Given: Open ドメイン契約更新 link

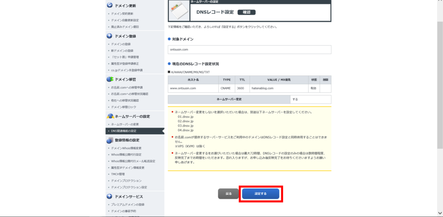Looking at the screenshot, I should pyautogui.click(x=122, y=13).
